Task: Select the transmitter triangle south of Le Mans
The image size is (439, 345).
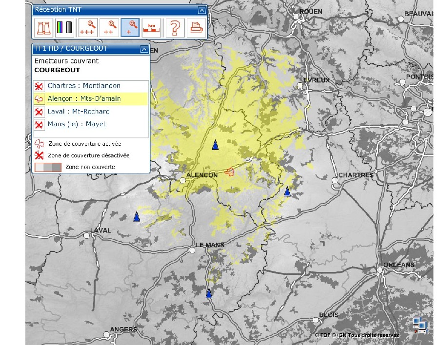Action: (x=209, y=293)
